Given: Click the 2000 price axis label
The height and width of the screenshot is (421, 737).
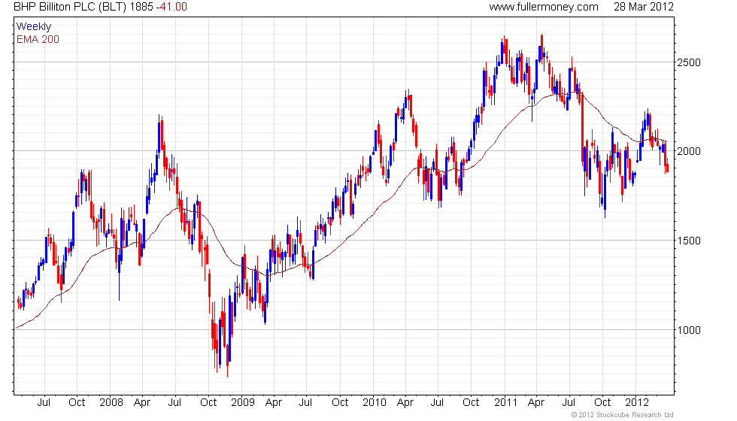Looking at the screenshot, I should coord(689,151).
